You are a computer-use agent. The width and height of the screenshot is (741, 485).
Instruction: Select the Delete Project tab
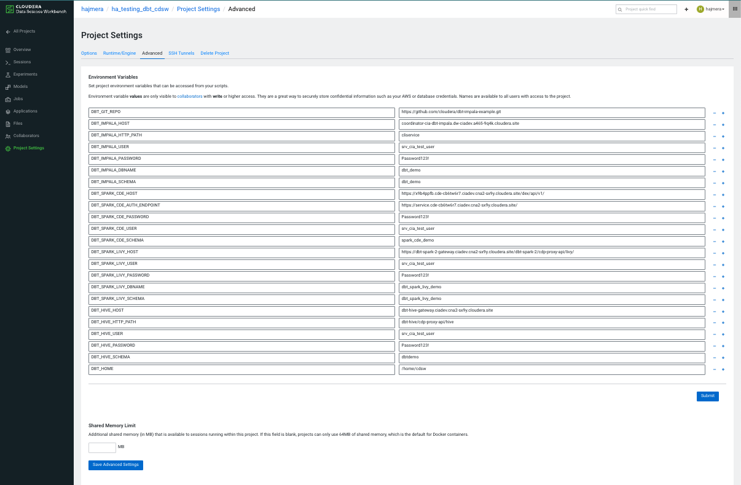214,53
